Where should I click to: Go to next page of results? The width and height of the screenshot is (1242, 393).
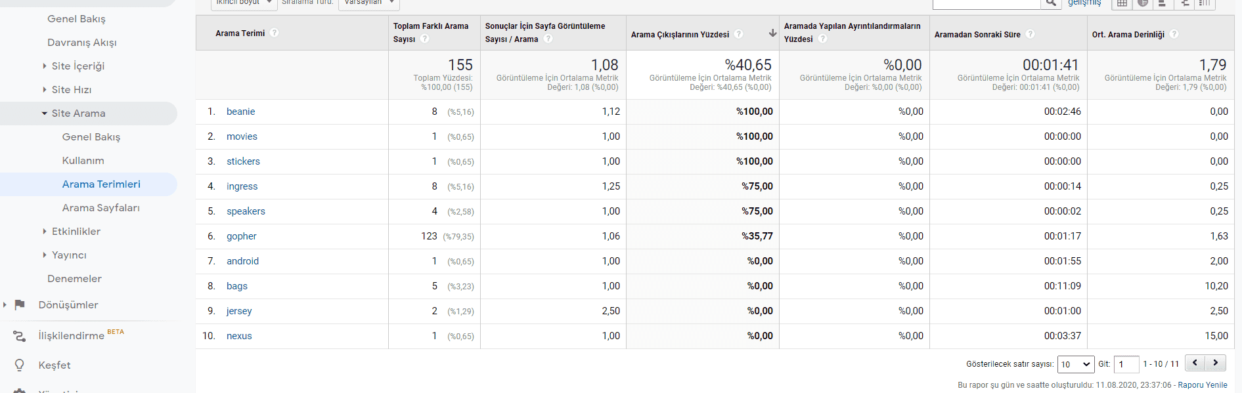tap(1216, 363)
